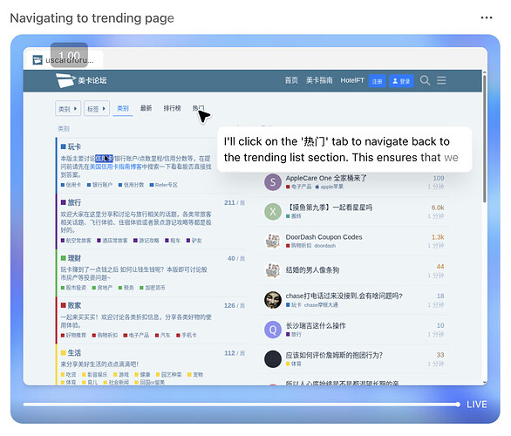Open the 败家 category heading
511x436 pixels.
click(74, 305)
